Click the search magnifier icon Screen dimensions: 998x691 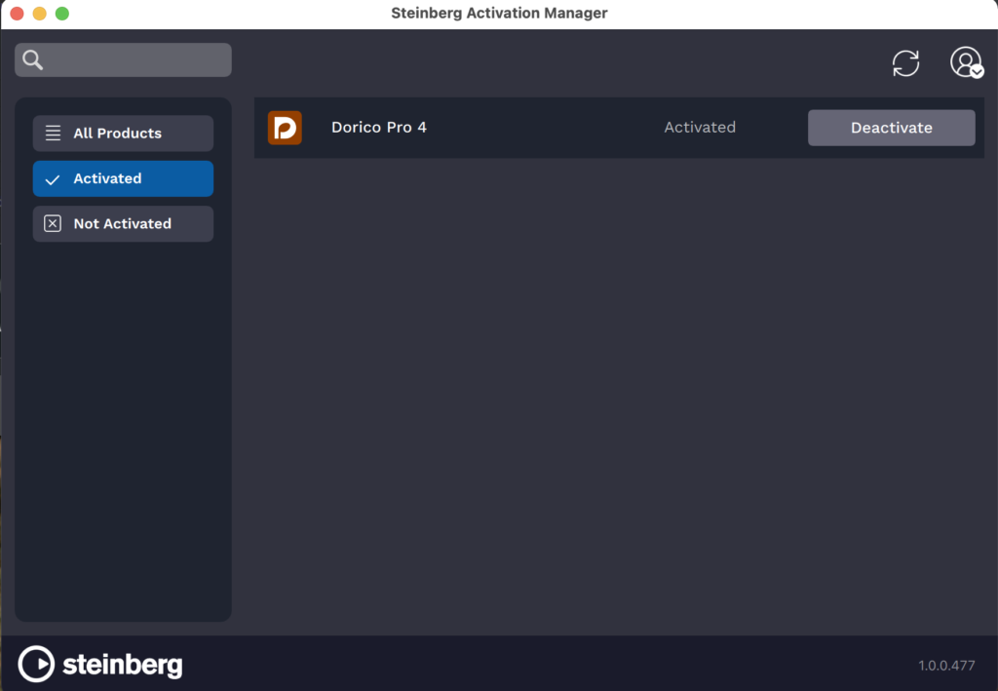(32, 59)
